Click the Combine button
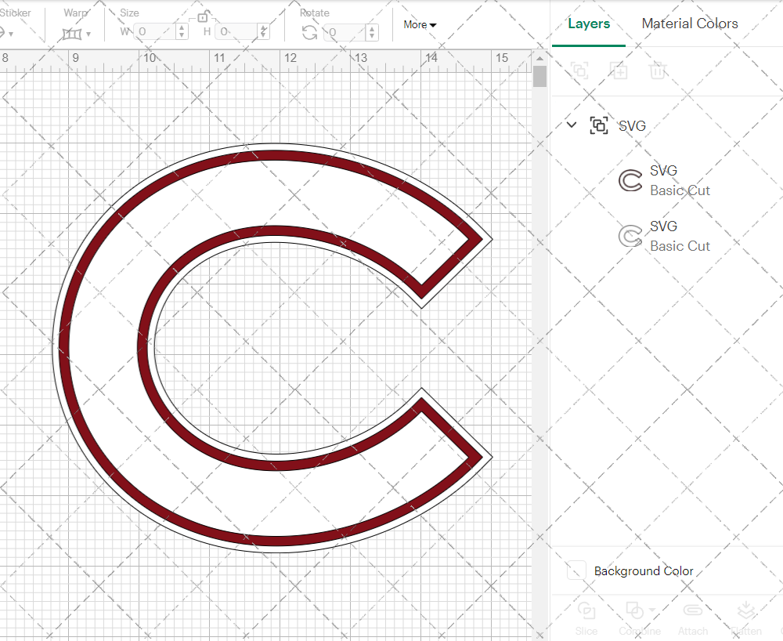Viewport: 783px width, 641px height. coord(640,618)
